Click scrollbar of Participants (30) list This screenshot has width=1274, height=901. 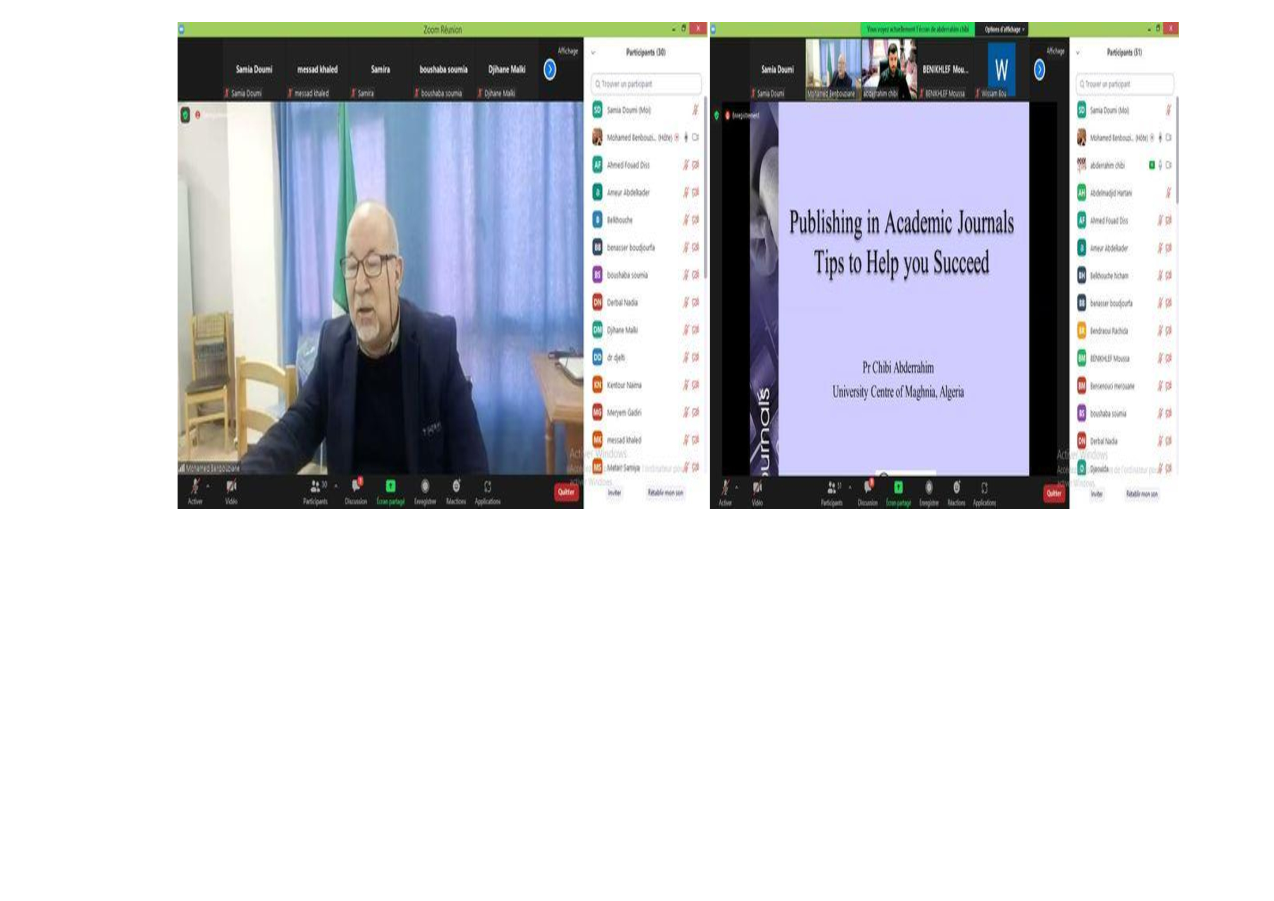pyautogui.click(x=705, y=188)
